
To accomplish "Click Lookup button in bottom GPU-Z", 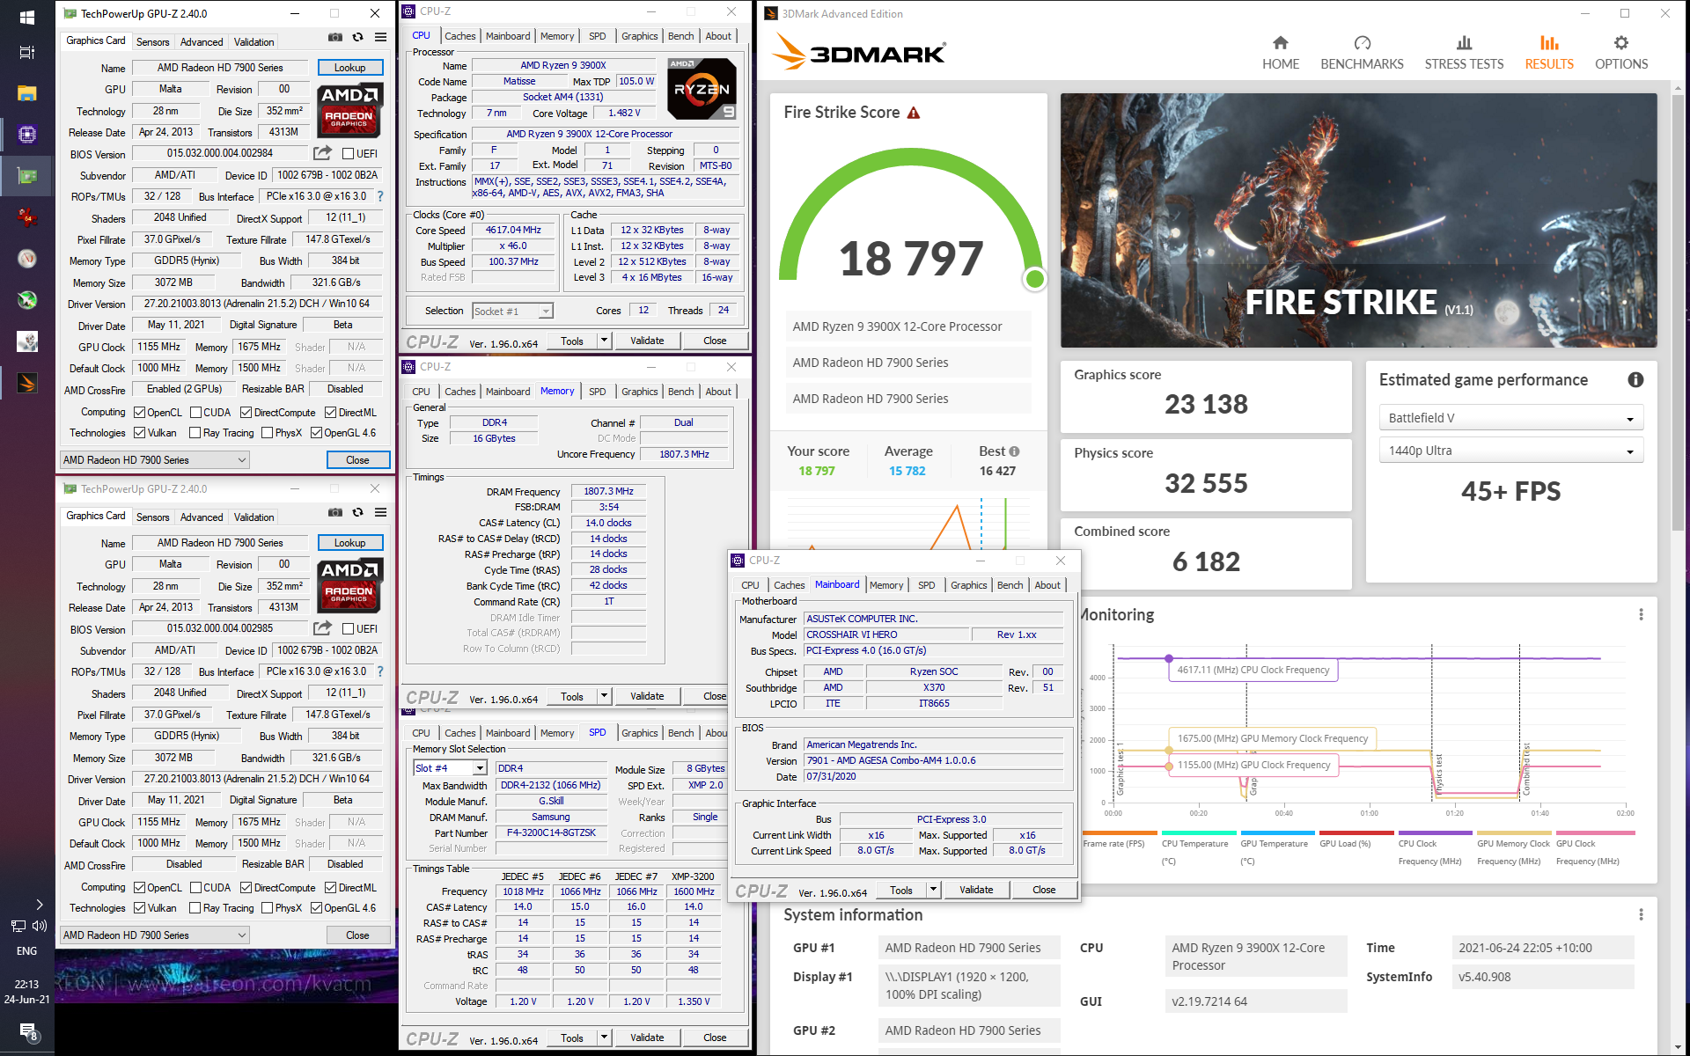I will tap(349, 543).
